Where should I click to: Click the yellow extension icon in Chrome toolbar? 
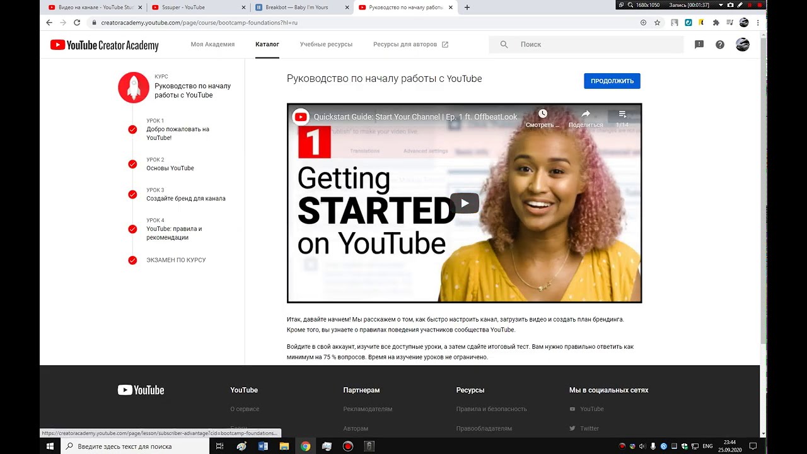pos(701,23)
